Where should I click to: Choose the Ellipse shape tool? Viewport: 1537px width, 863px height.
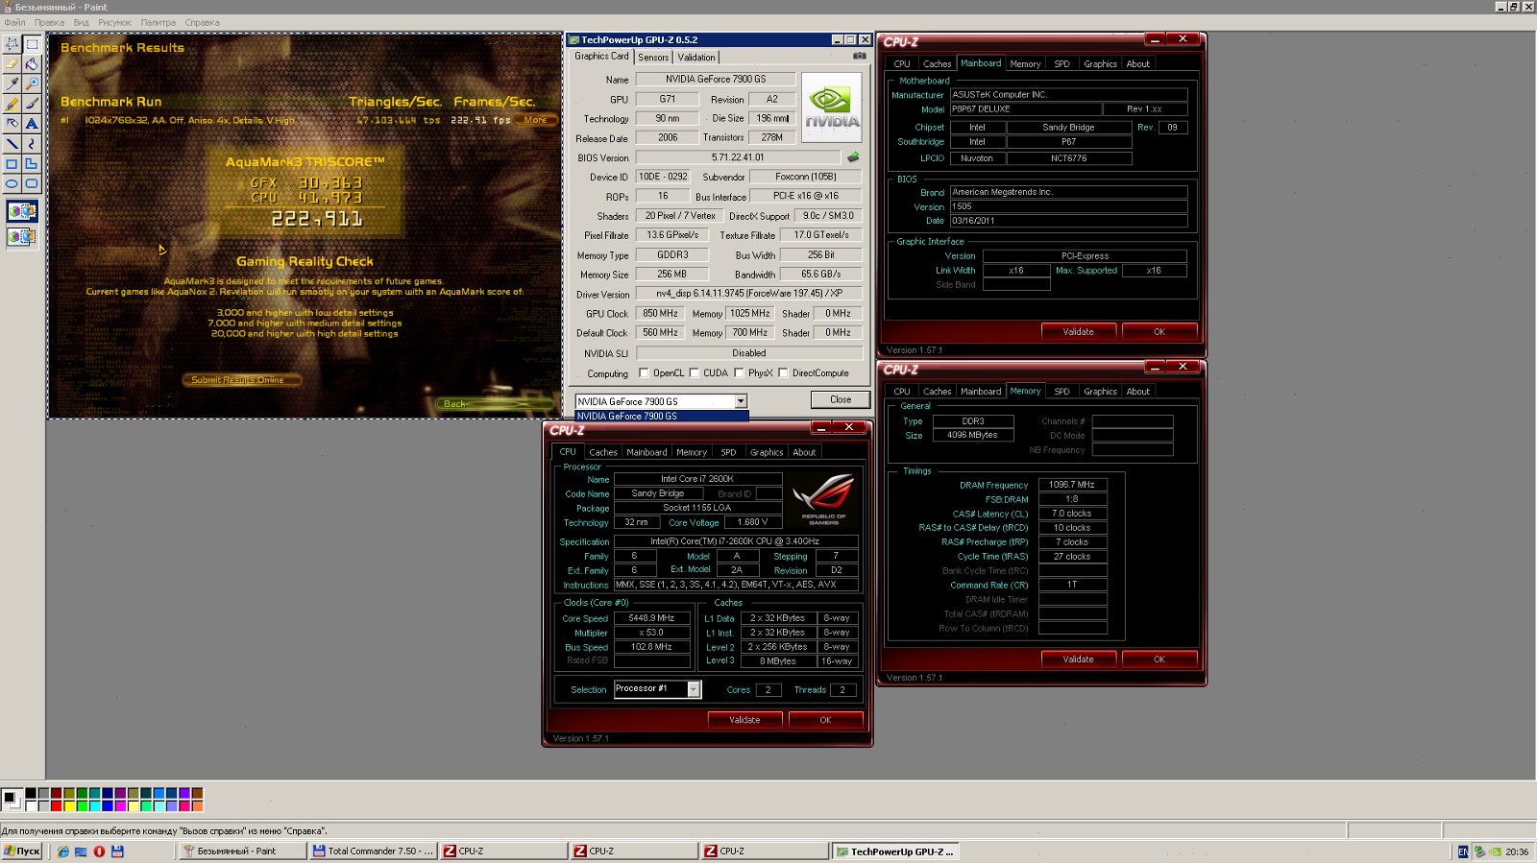12,183
